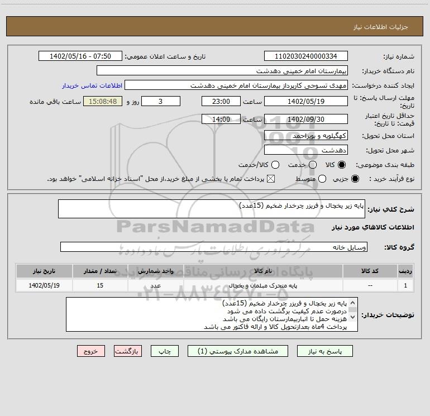
Task: Click مشاهده مدارک پیوستی (1) button
Action: click(x=238, y=351)
